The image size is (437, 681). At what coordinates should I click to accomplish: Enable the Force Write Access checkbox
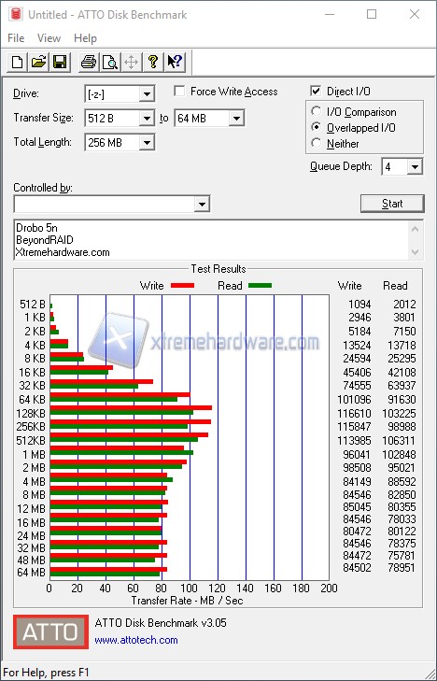tap(178, 92)
